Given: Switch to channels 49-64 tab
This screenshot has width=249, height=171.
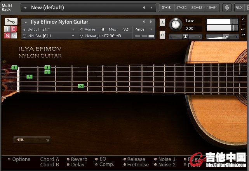Looking at the screenshot, I should (212, 8).
